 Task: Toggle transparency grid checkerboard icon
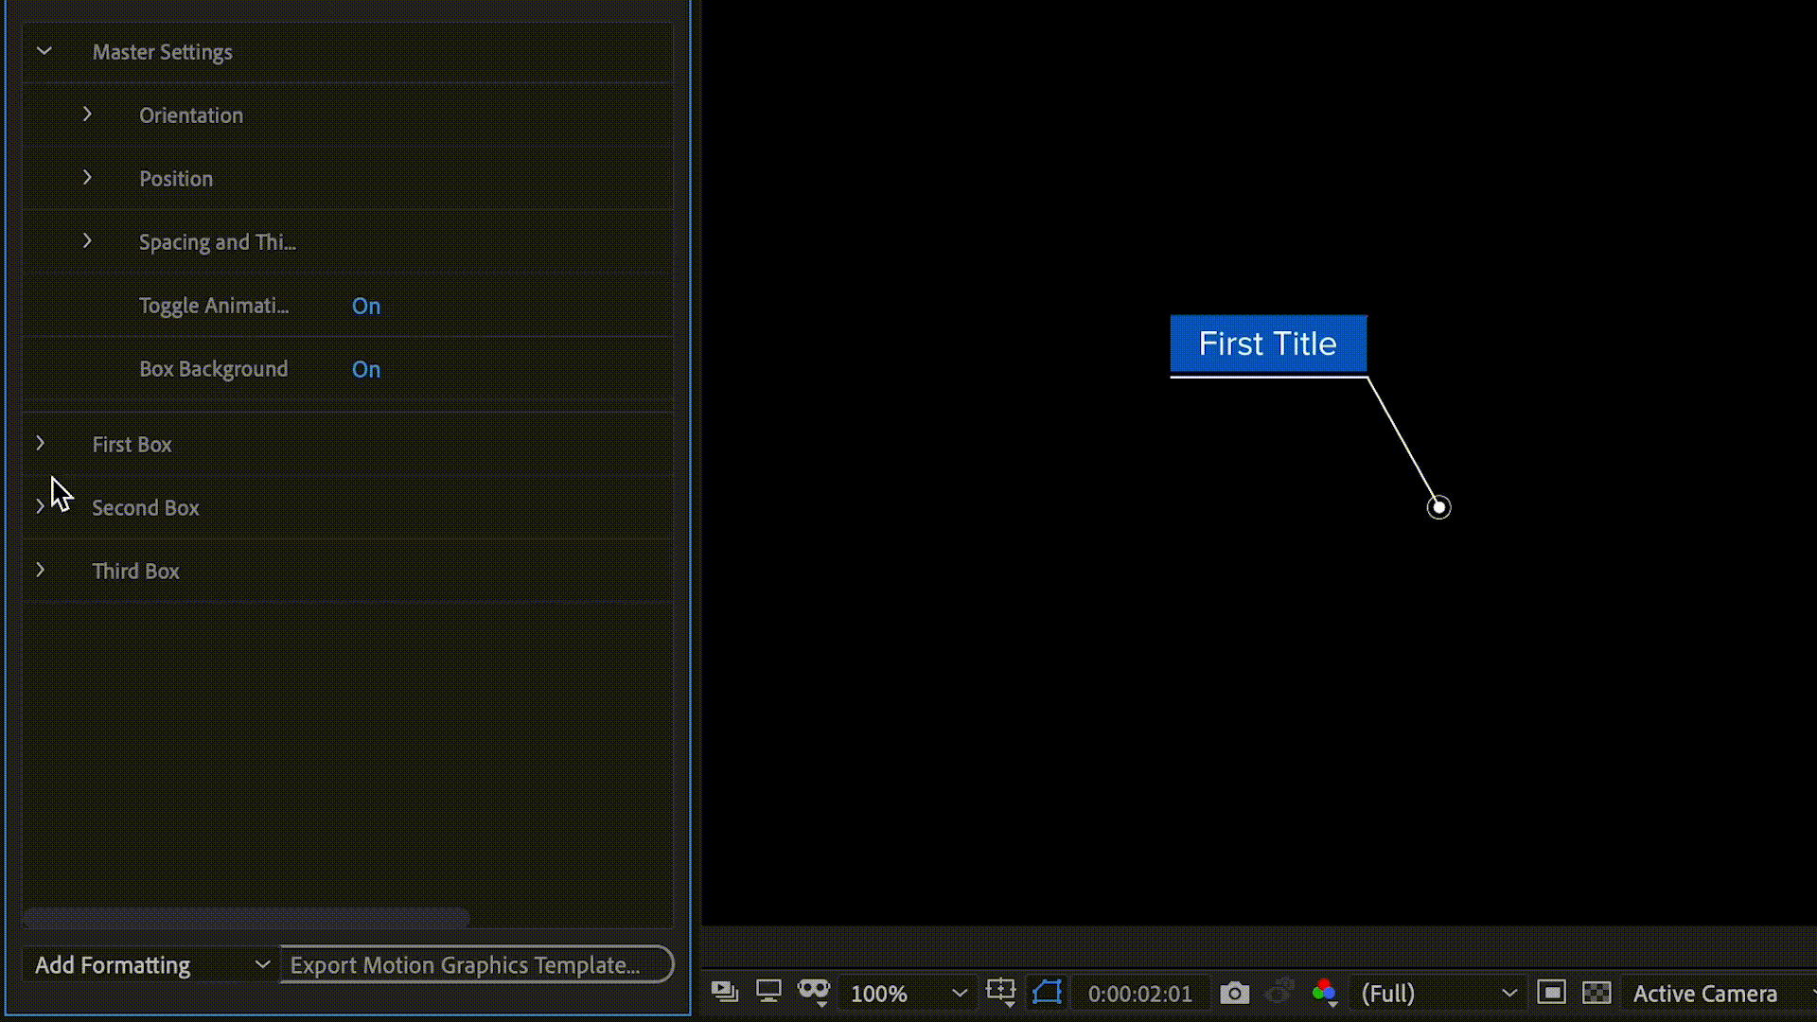[1596, 992]
